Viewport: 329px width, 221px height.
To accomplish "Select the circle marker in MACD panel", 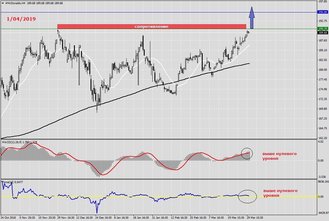I will point(247,153).
